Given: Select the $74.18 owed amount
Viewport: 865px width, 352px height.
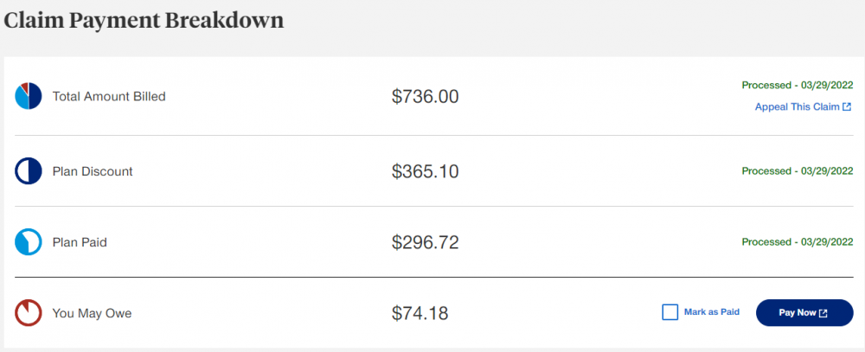Looking at the screenshot, I should click(420, 313).
